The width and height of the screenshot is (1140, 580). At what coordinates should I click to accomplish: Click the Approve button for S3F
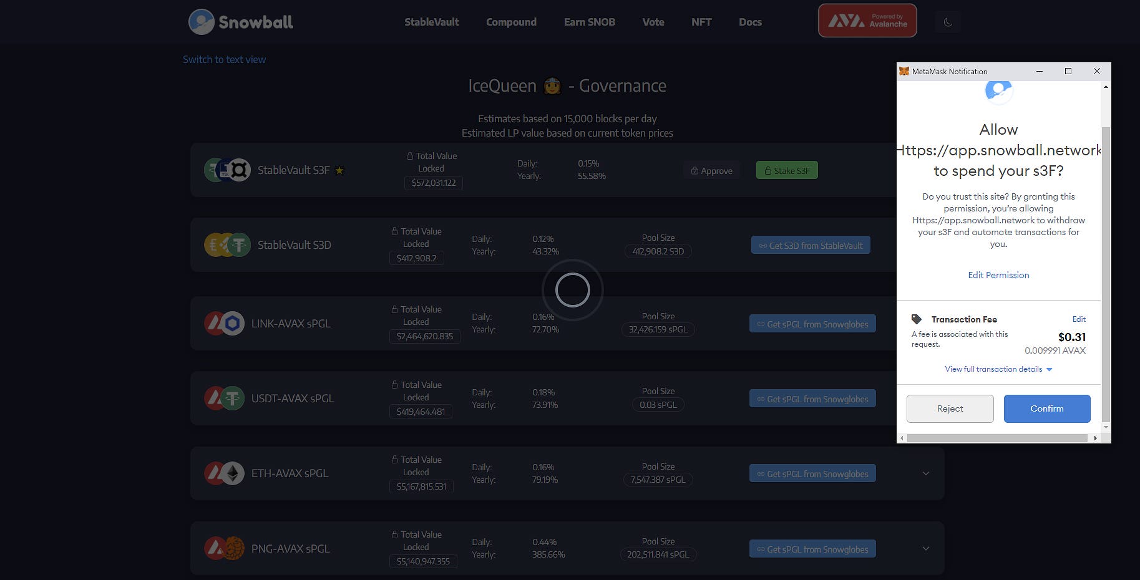click(x=711, y=170)
